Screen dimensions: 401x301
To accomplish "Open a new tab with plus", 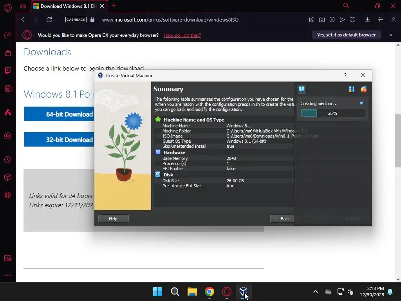I will coord(114,5).
